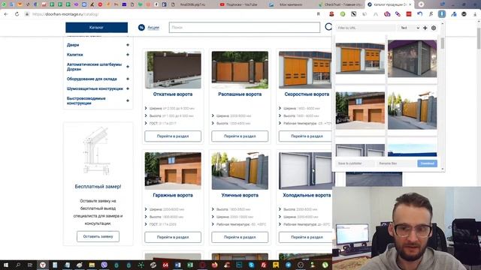
Task: Click the purple chain link extension icon
Action: (x=398, y=14)
